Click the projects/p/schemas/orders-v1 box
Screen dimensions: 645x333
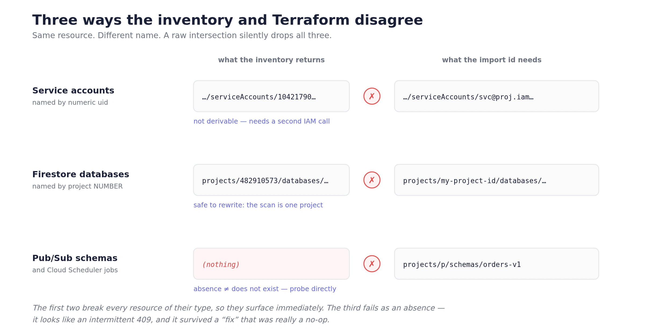(497, 264)
